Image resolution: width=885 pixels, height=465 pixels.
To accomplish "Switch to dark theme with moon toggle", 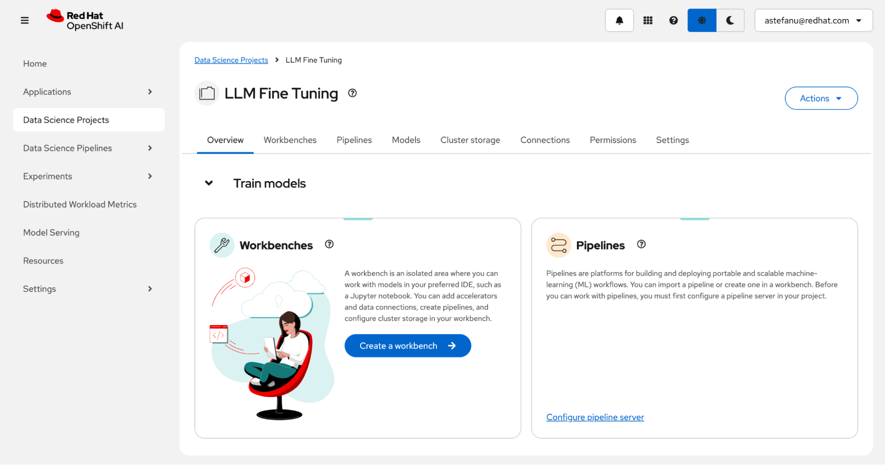I will 730,20.
